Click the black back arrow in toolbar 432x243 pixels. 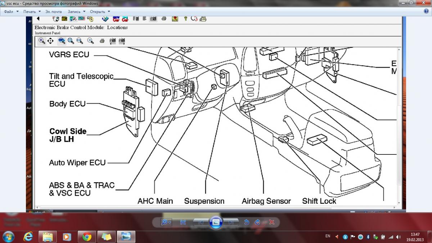pos(38,18)
